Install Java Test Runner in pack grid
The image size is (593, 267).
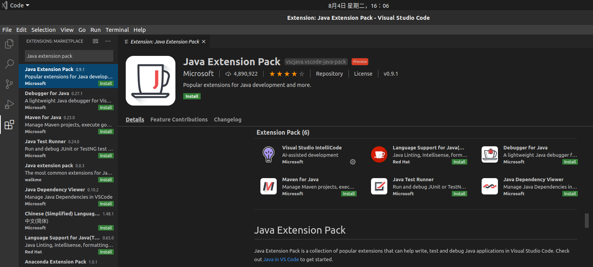coord(459,194)
